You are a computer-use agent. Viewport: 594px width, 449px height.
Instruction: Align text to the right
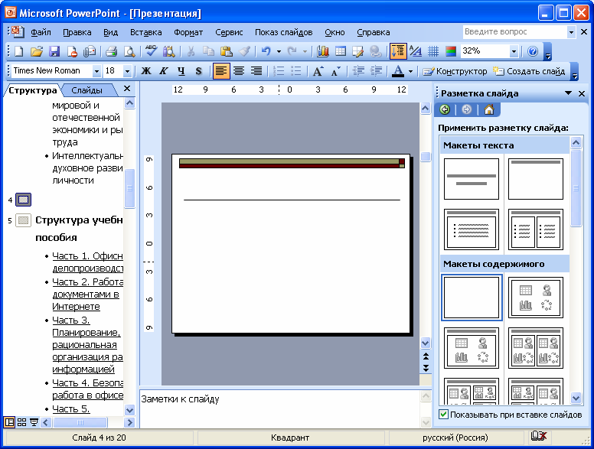coord(256,71)
